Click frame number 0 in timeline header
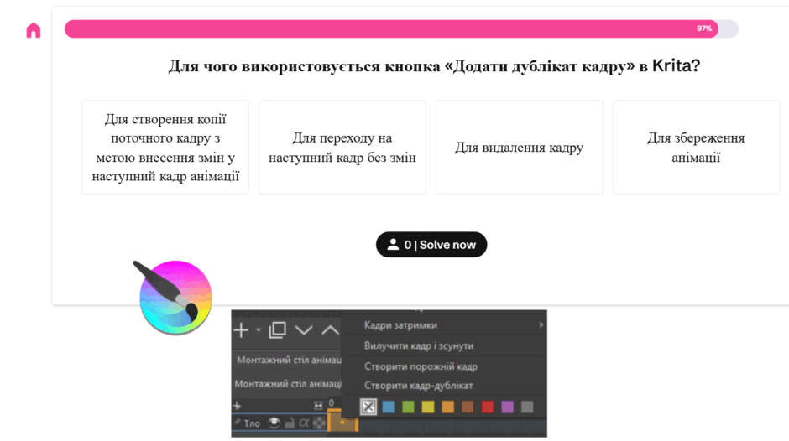 point(331,402)
